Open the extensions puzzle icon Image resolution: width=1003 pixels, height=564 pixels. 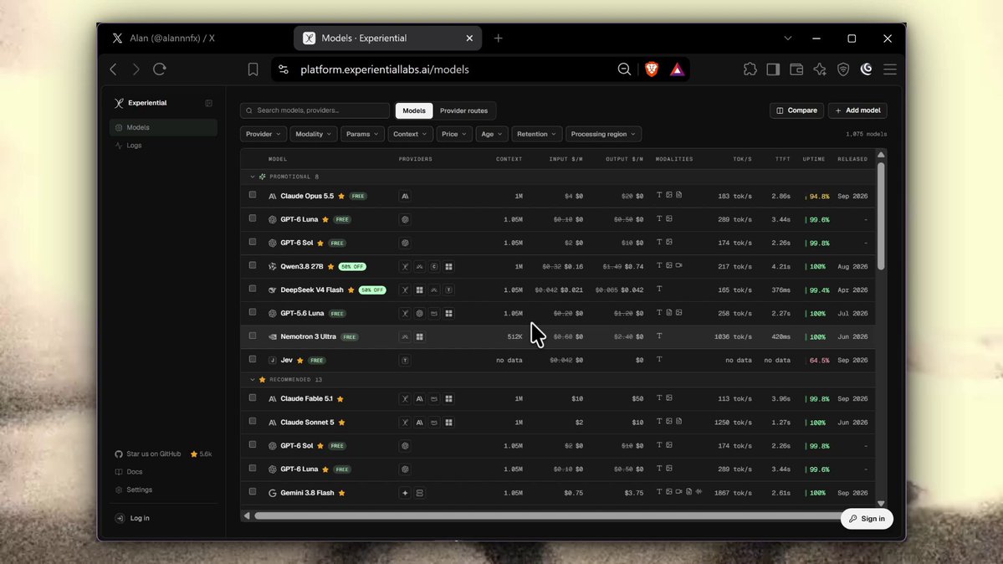[x=750, y=69]
